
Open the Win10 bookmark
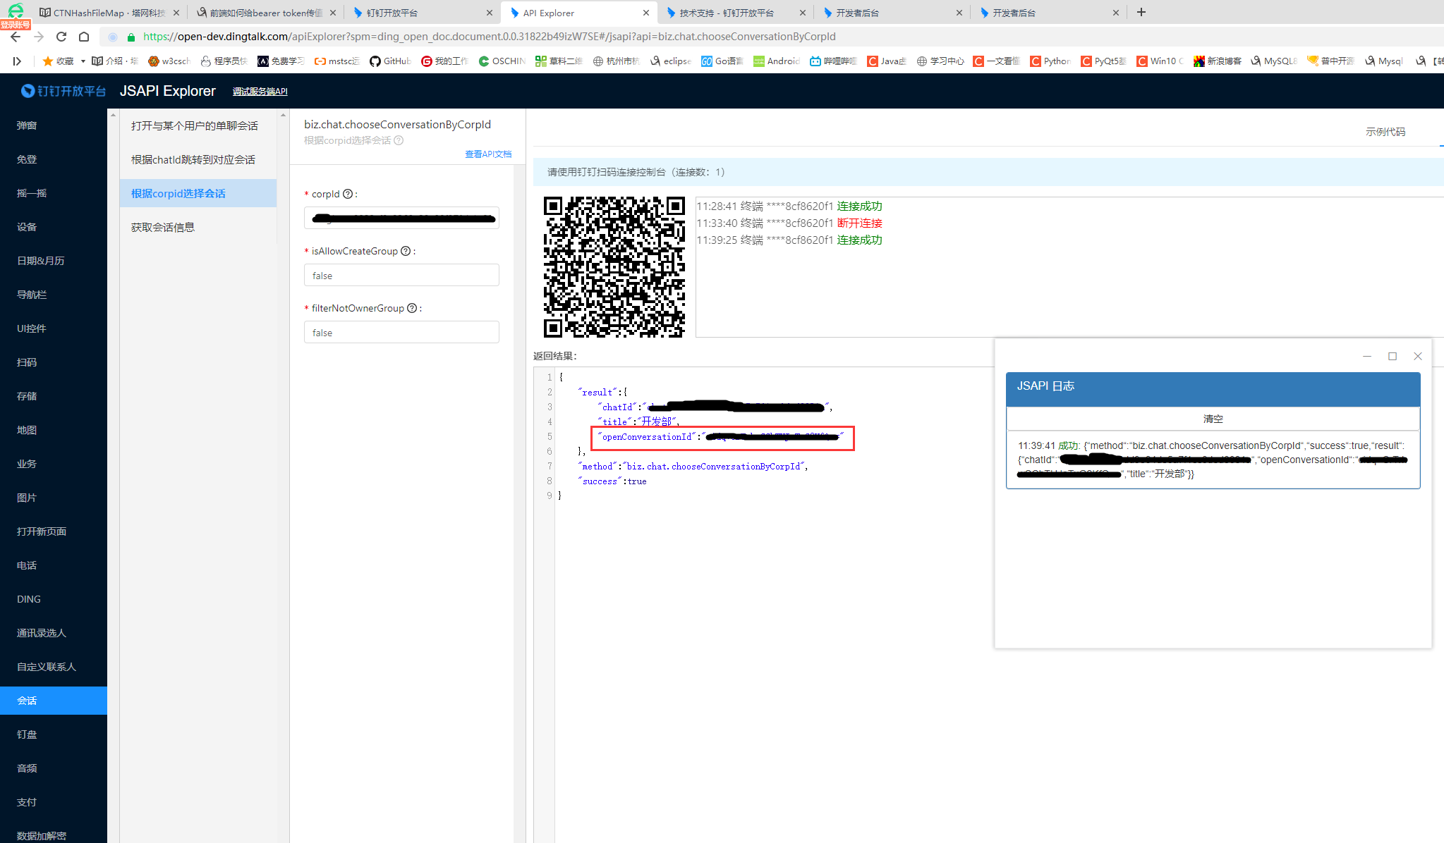tap(1160, 61)
